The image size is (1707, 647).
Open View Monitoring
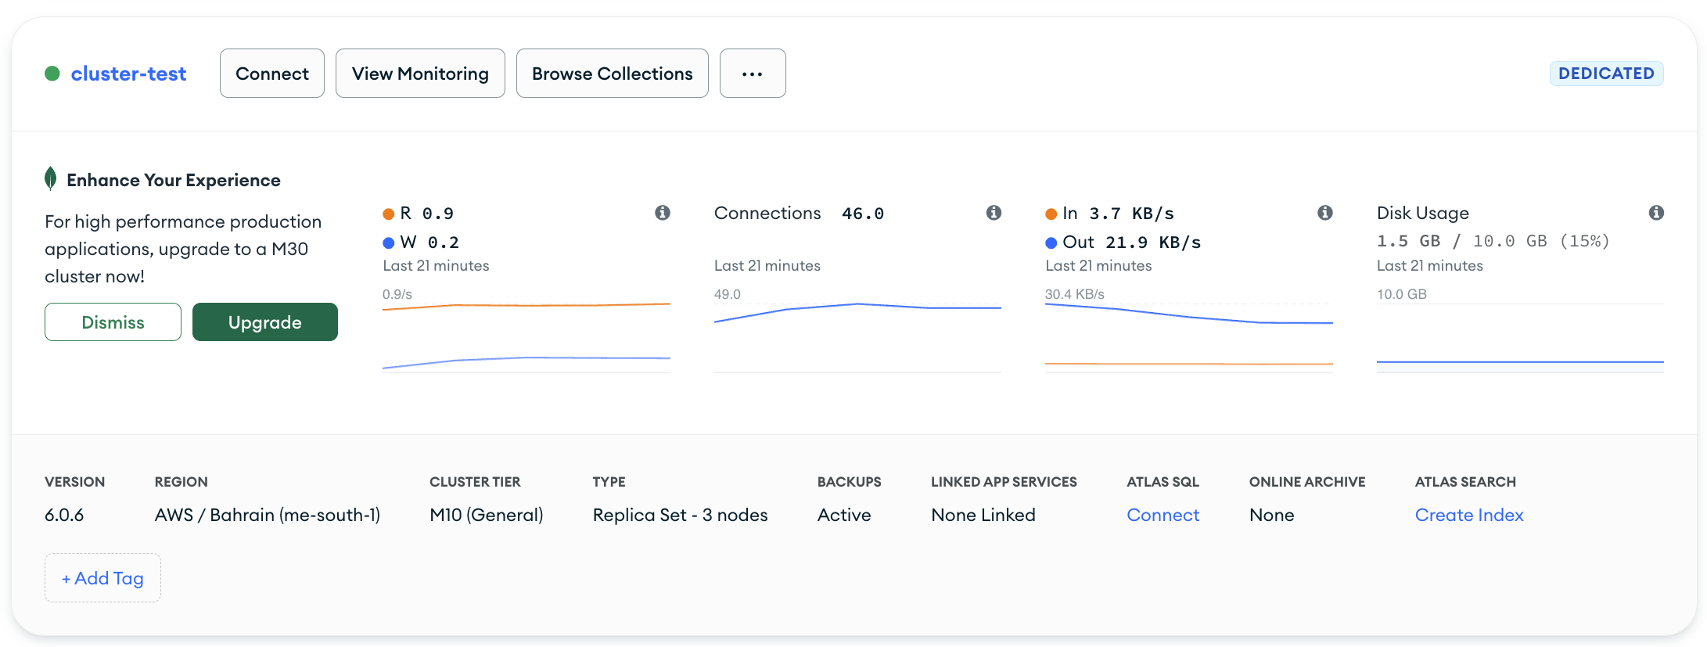pyautogui.click(x=420, y=74)
